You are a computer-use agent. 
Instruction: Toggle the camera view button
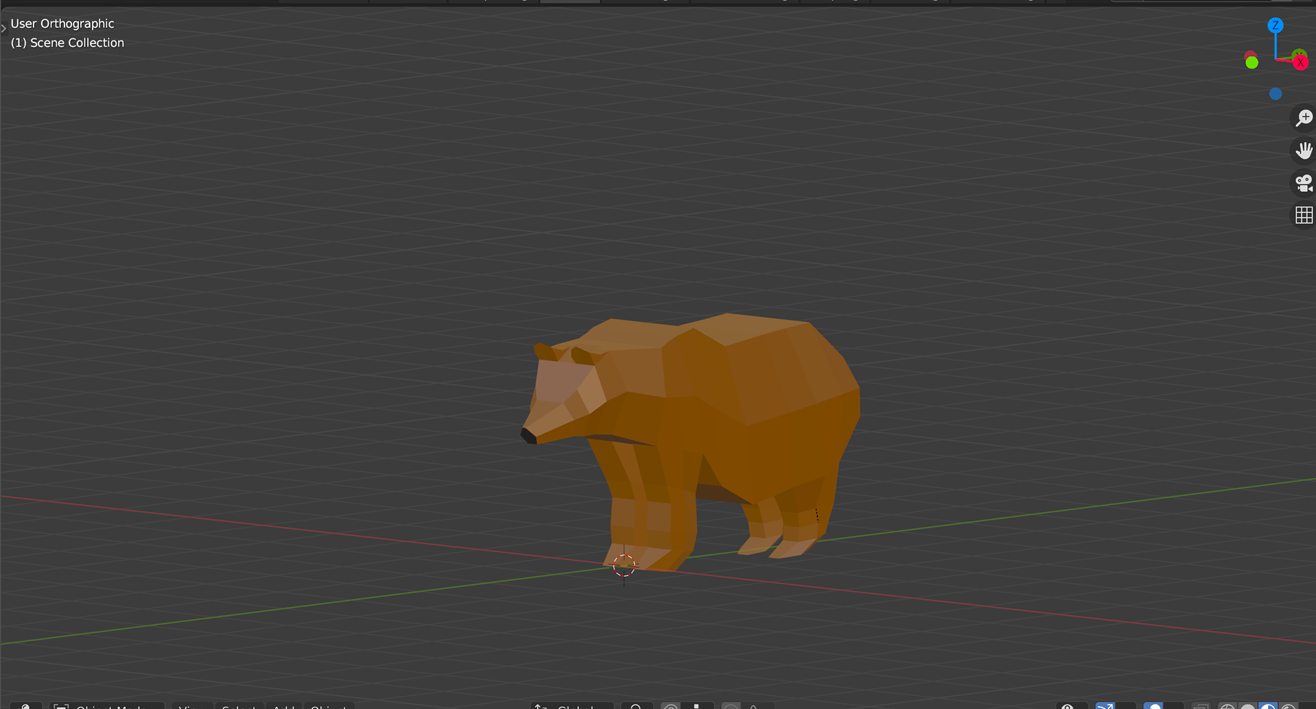click(x=1303, y=183)
